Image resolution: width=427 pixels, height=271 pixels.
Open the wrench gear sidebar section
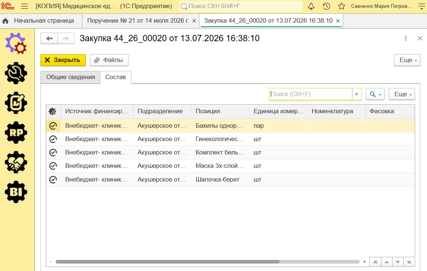[x=16, y=73]
